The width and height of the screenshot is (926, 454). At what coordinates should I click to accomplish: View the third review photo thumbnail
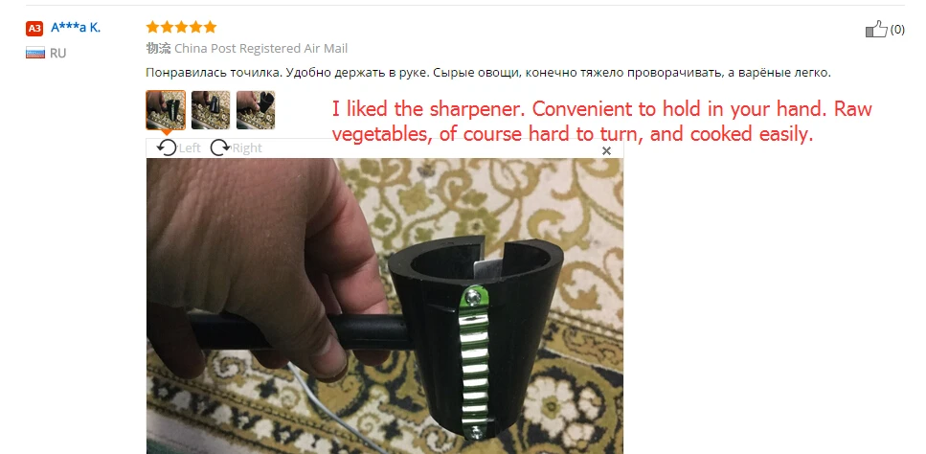coord(256,110)
